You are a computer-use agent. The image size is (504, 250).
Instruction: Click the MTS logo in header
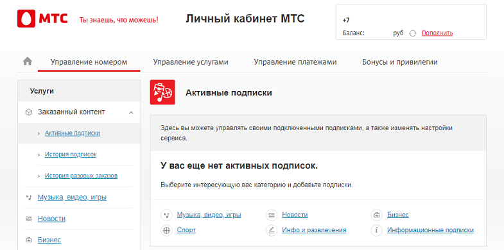click(42, 19)
